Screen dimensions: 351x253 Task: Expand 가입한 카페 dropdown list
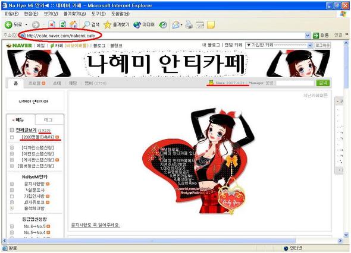(279, 45)
